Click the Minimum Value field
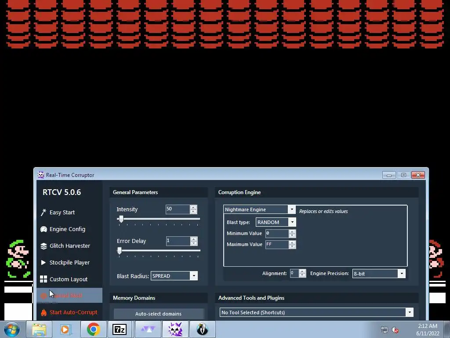 277,233
